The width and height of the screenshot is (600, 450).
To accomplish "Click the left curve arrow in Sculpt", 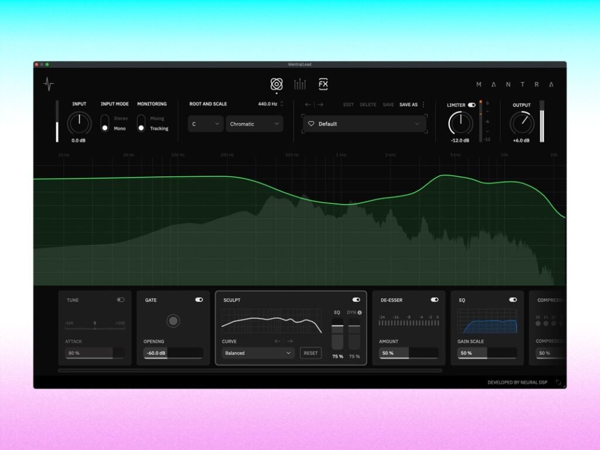I will tap(277, 341).
